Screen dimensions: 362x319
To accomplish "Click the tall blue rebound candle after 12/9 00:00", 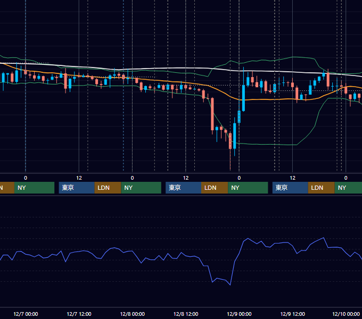I will click(244, 98).
